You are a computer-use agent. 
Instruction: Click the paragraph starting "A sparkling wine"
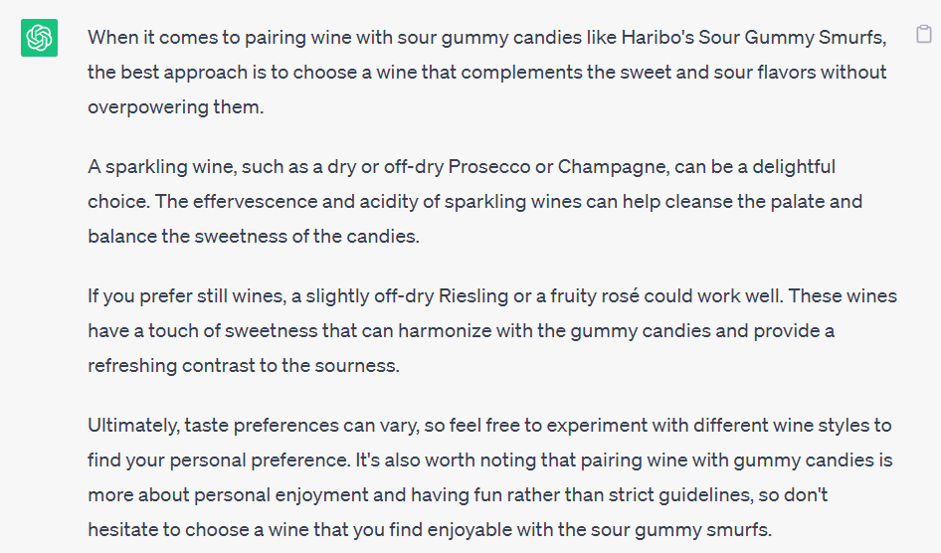click(x=475, y=201)
